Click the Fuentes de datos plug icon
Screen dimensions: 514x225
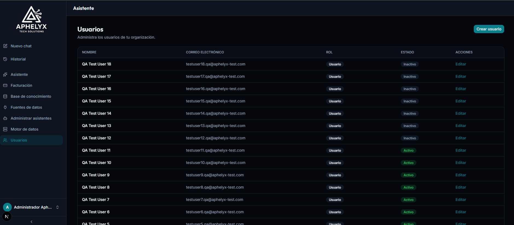(5, 107)
